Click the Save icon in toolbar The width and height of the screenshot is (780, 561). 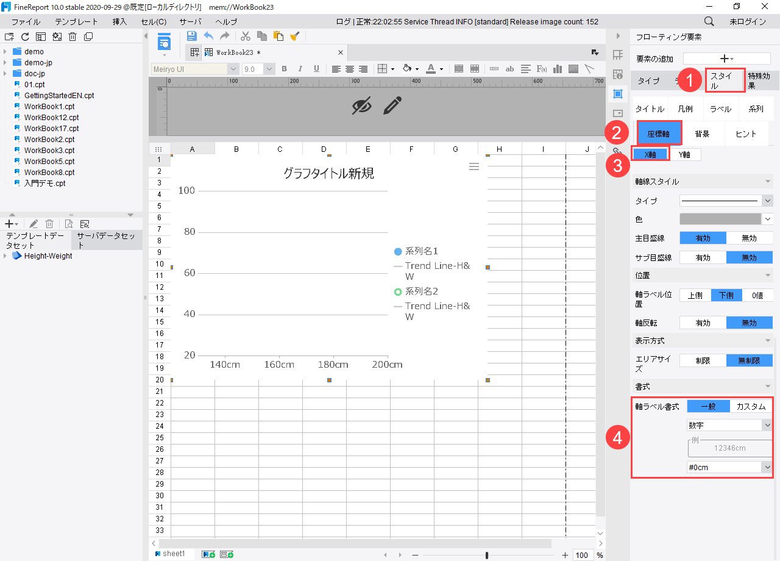point(191,36)
